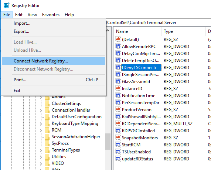Click the GlassSessionId DWORD icon

tap(118, 81)
